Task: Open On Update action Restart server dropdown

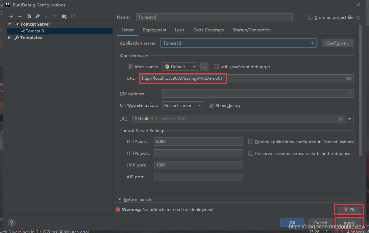Action: coord(182,105)
